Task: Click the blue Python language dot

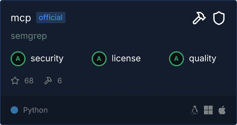Action: point(14,110)
